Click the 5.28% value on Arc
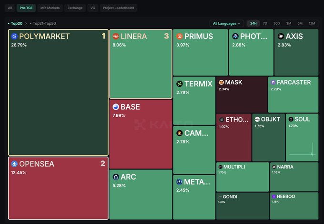Image resolution: width=324 pixels, height=224 pixels. pyautogui.click(x=119, y=186)
